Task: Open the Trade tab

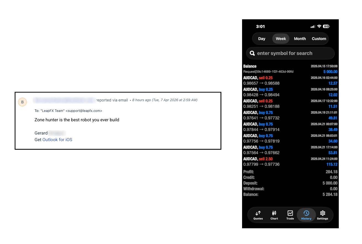Action: pos(290,215)
